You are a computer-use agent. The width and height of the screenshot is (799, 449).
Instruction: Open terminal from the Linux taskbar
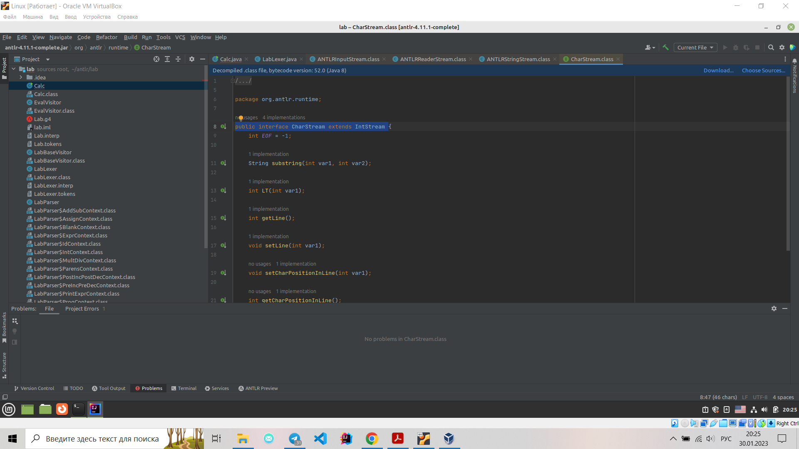(78, 409)
